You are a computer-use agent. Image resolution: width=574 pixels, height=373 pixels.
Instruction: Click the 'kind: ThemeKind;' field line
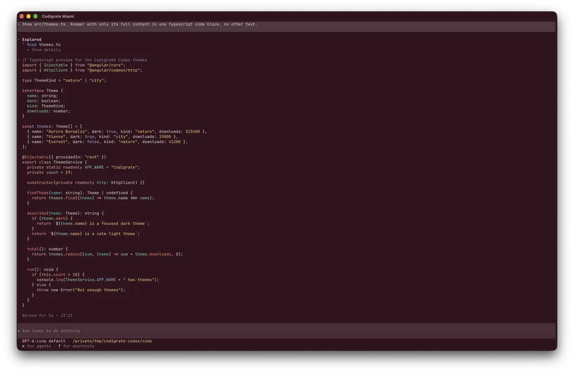pos(46,106)
